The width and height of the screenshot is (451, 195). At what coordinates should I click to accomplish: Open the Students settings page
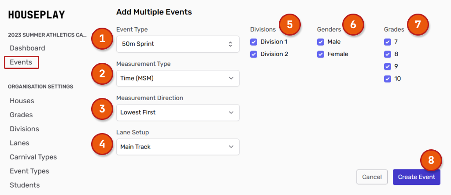[x=25, y=185]
